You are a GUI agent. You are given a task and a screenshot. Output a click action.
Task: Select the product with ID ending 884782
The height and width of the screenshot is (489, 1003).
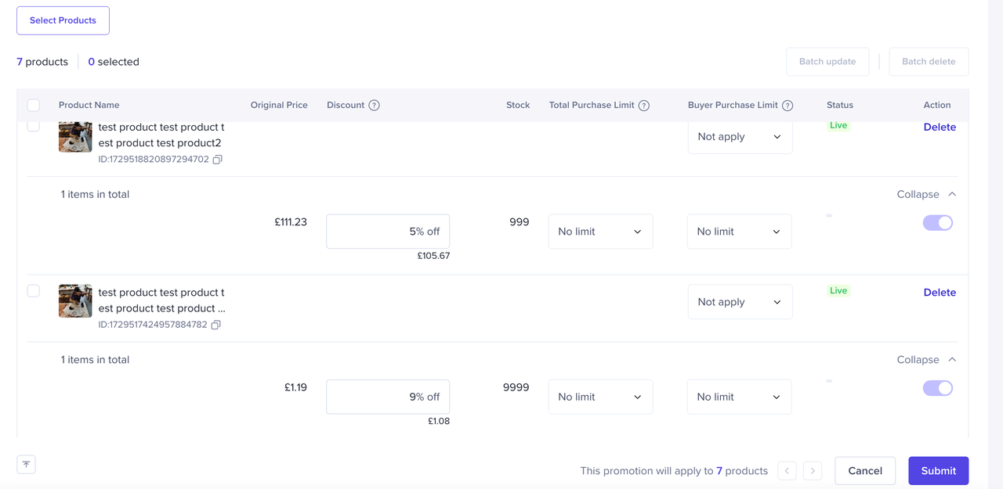point(33,291)
